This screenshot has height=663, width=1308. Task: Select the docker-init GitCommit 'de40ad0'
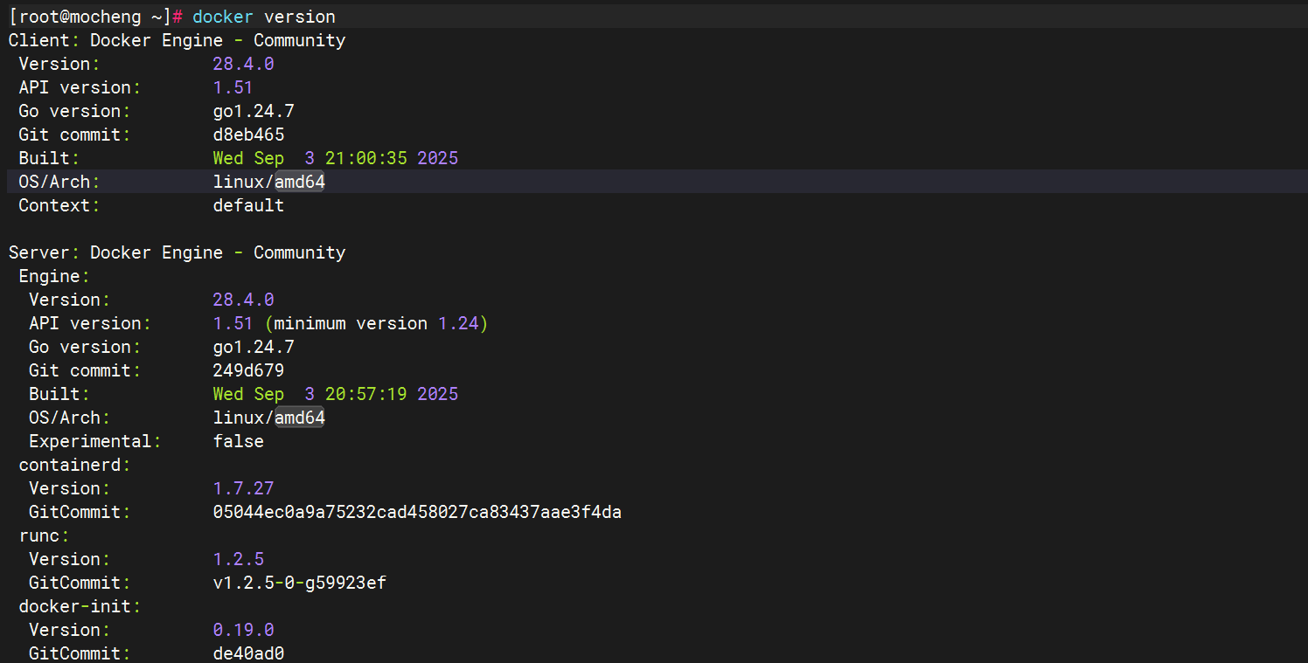[x=249, y=653]
